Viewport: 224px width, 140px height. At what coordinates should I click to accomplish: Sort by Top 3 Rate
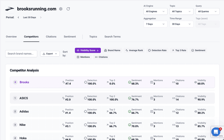tap(179, 50)
